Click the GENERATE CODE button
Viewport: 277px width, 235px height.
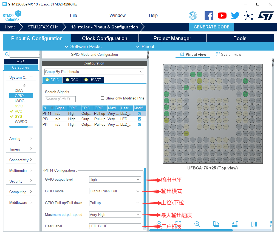211,27
